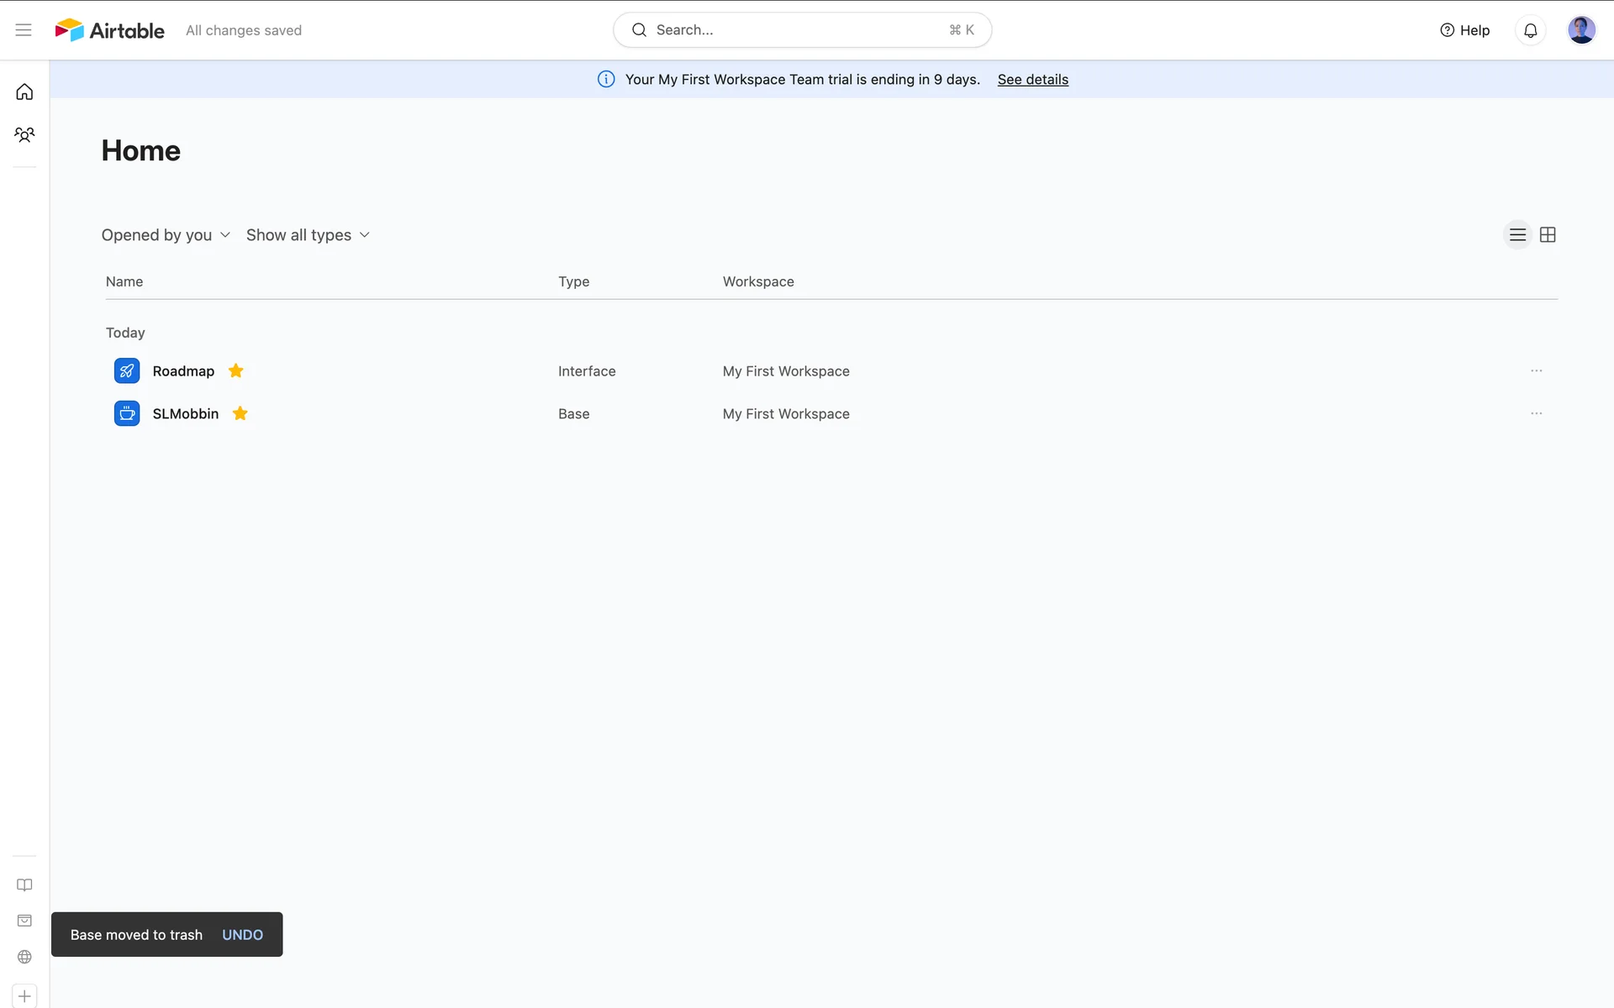Unstar the Roadmap interface
The image size is (1614, 1008).
click(236, 370)
